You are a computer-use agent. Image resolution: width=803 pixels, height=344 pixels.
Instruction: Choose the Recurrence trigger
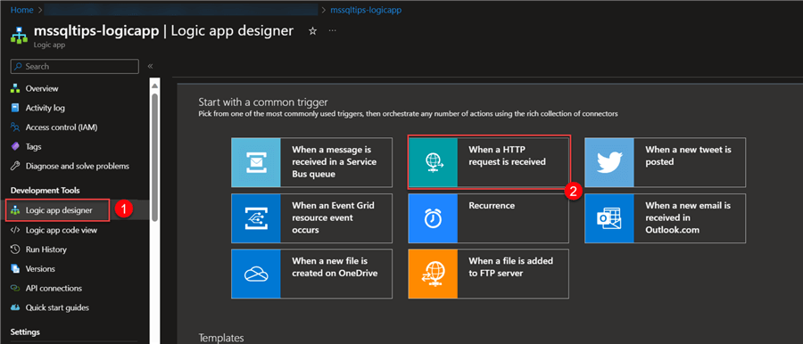tap(489, 218)
